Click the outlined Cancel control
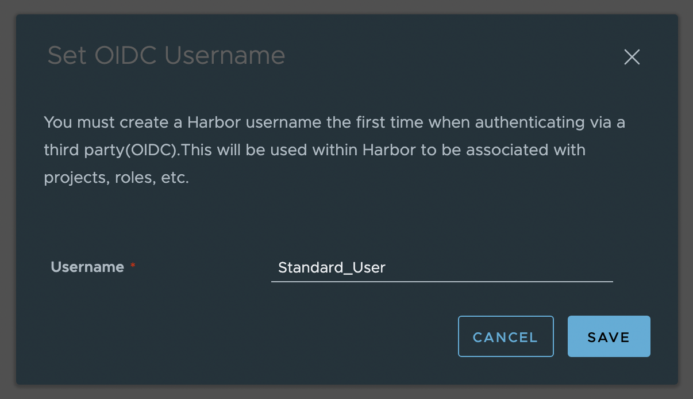 [x=505, y=336]
